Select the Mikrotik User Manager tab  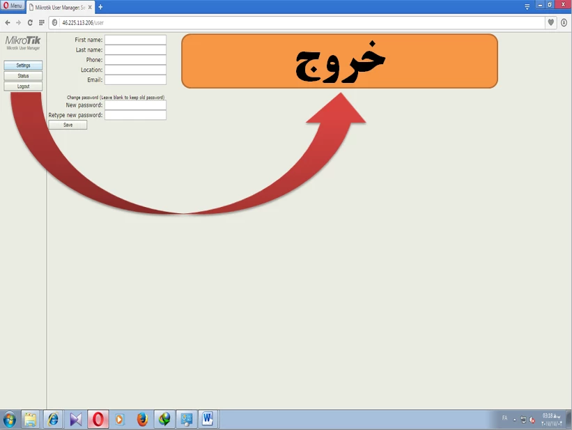(59, 6)
